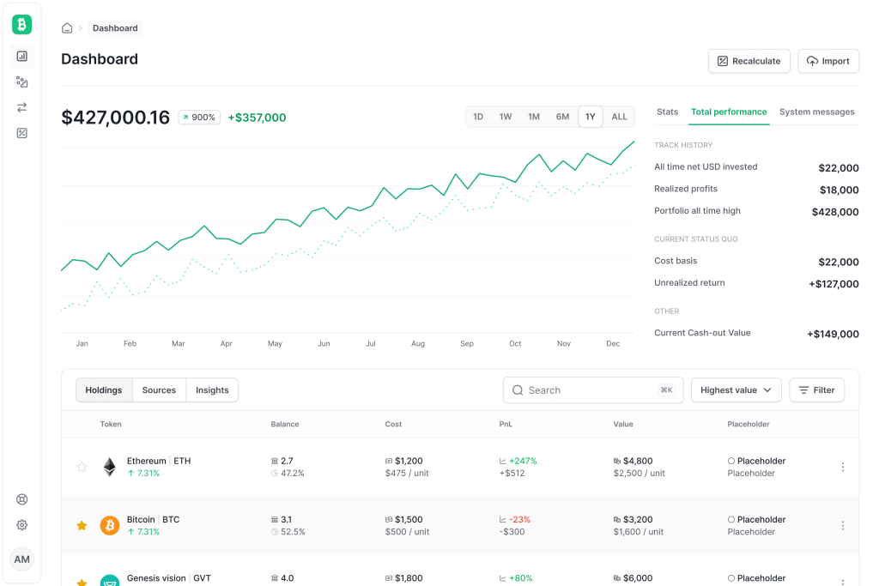Click the home breadcrumb icon
Viewport: 879px width, 586px height.
pos(67,28)
